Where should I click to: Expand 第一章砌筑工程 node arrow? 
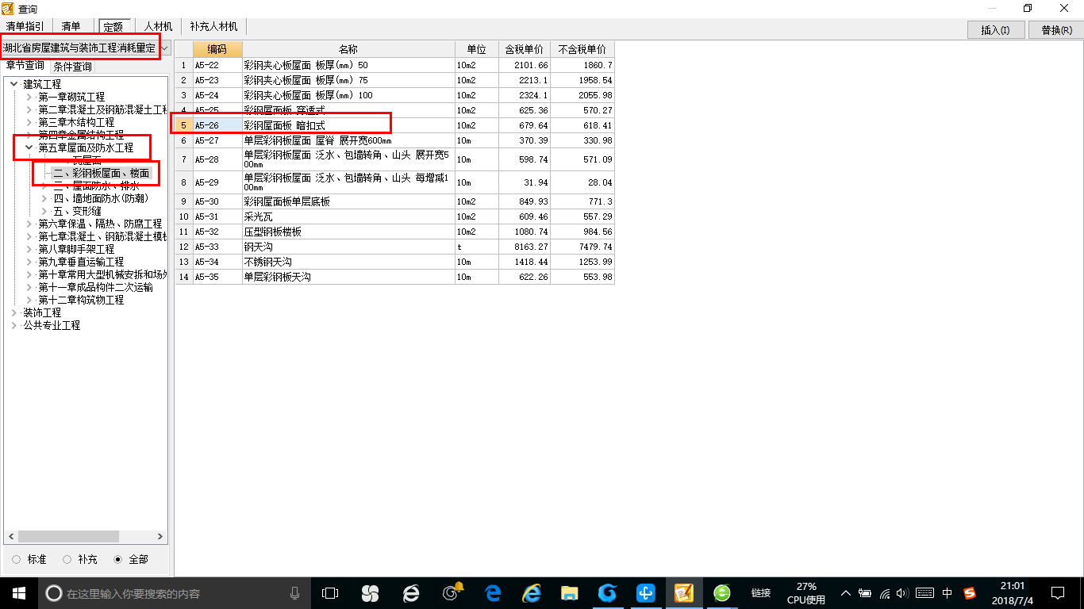[x=29, y=97]
